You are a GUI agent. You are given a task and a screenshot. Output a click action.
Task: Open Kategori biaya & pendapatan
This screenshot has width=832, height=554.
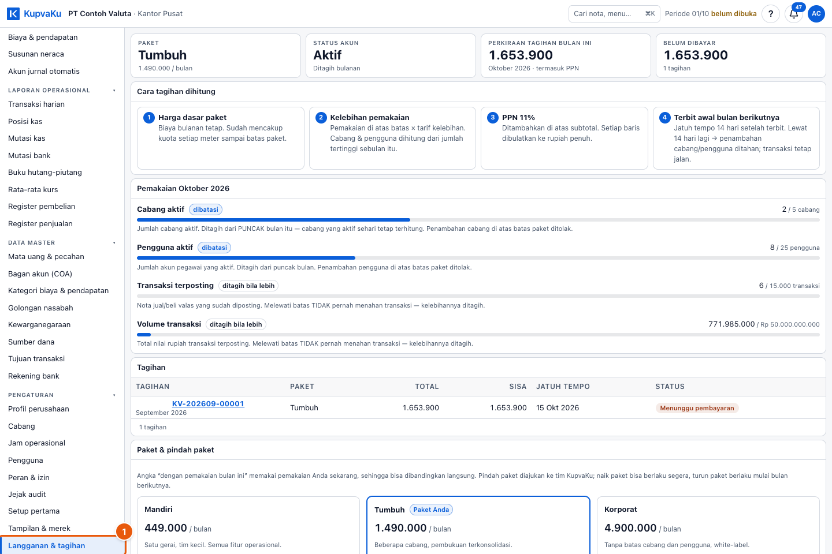coord(62,291)
